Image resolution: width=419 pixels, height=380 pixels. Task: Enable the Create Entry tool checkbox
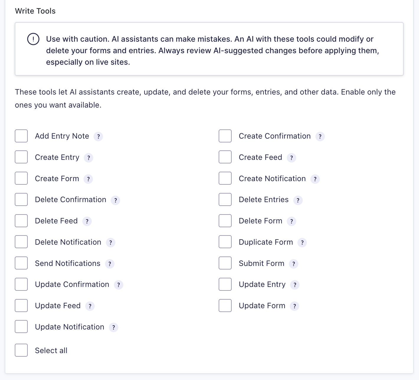(21, 157)
